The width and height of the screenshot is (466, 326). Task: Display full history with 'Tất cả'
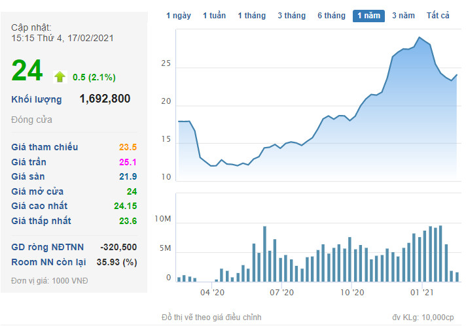coord(438,16)
